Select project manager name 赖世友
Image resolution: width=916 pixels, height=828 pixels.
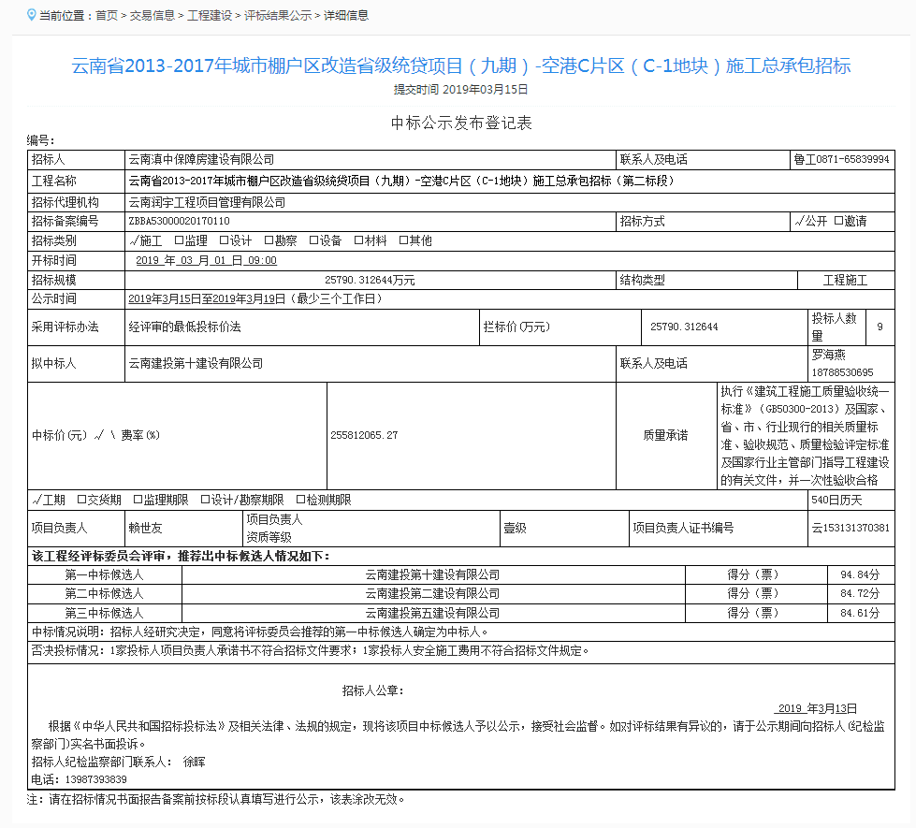coord(145,529)
